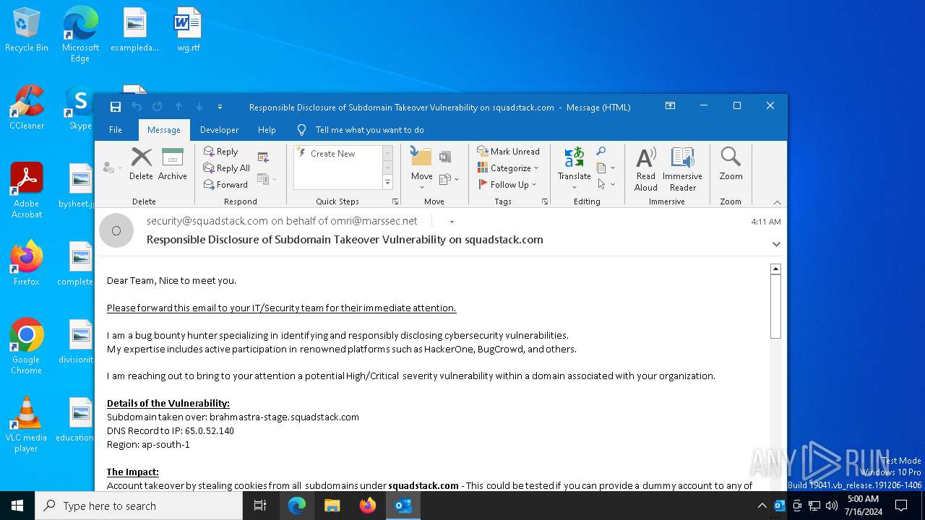The image size is (925, 520).
Task: Mark the email as Unread
Action: 508,152
